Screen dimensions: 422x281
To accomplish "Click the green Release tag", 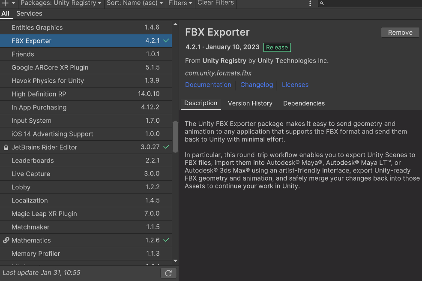I will 277,48.
